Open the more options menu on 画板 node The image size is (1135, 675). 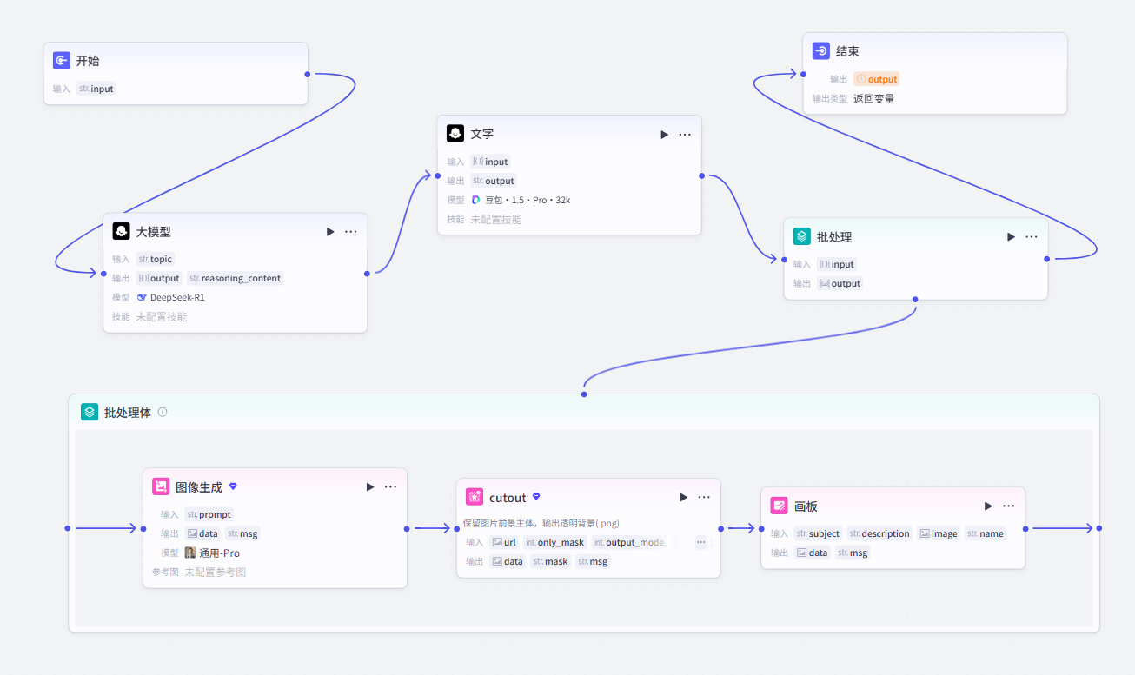point(1009,506)
